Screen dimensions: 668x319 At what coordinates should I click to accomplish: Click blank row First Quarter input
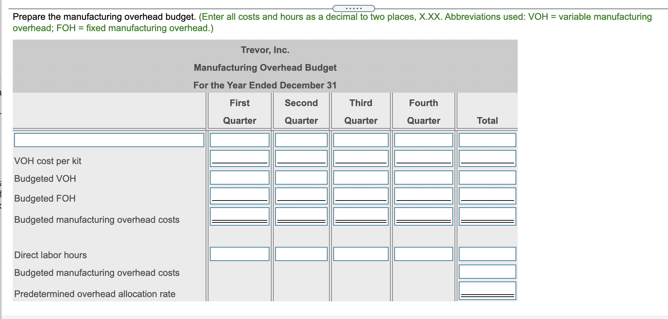(x=240, y=140)
